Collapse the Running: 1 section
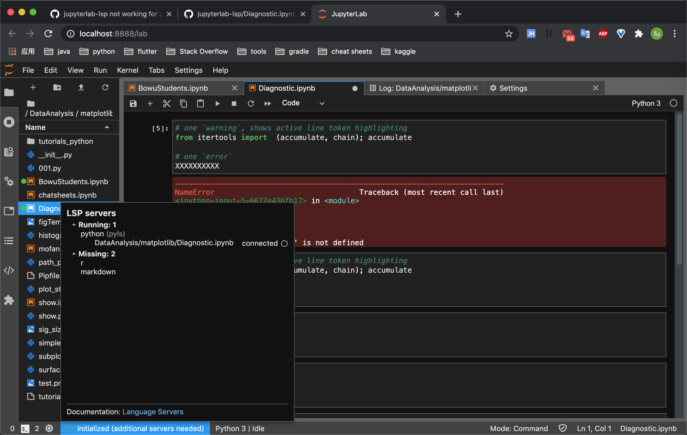The image size is (687, 435). tap(74, 224)
